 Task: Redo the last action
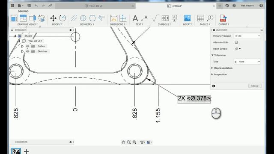click(x=43, y=6)
